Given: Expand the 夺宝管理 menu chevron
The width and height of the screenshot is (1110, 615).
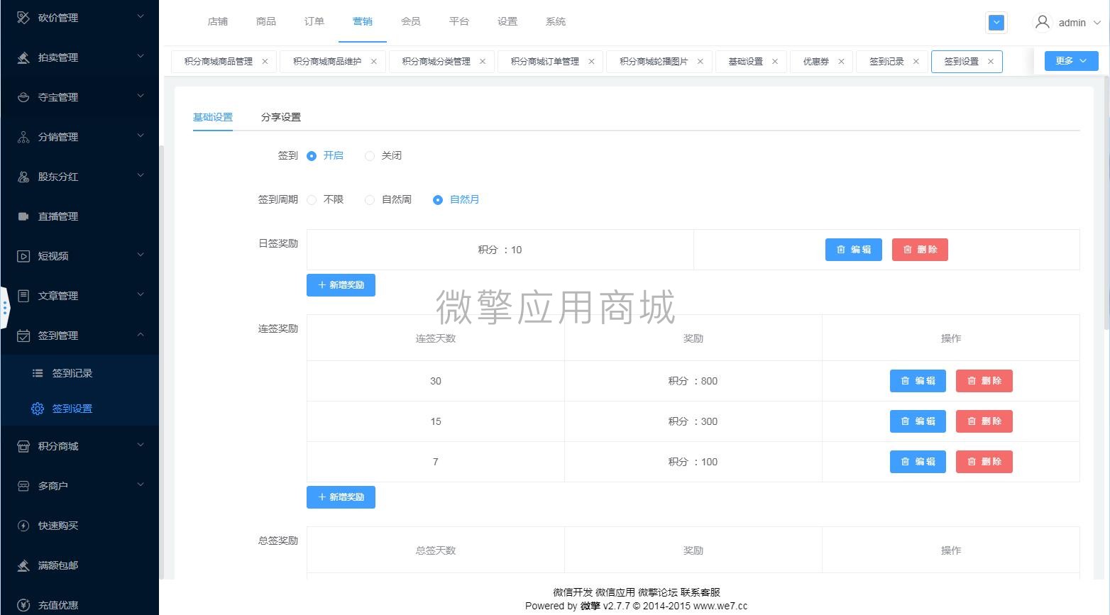Looking at the screenshot, I should tap(140, 96).
